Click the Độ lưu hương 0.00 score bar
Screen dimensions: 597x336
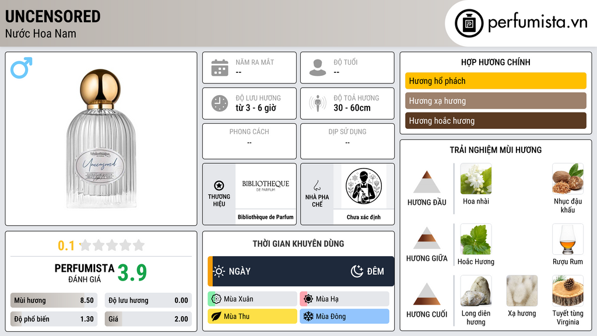(x=148, y=300)
